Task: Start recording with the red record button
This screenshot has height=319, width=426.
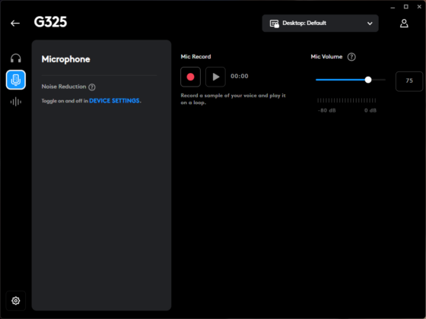Action: [190, 77]
